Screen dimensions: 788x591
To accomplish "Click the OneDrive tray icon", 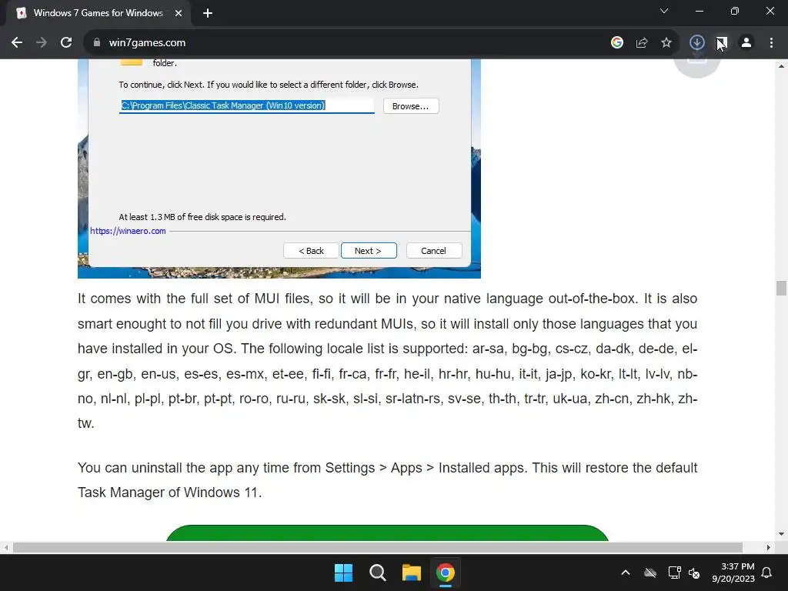I will [x=650, y=573].
